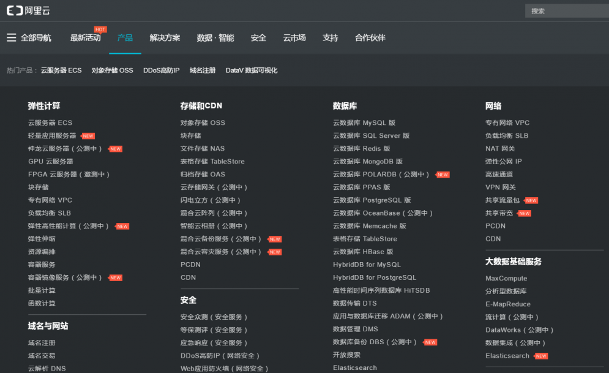Click 支持 in the navigation bar
The image size is (609, 373).
pos(330,38)
